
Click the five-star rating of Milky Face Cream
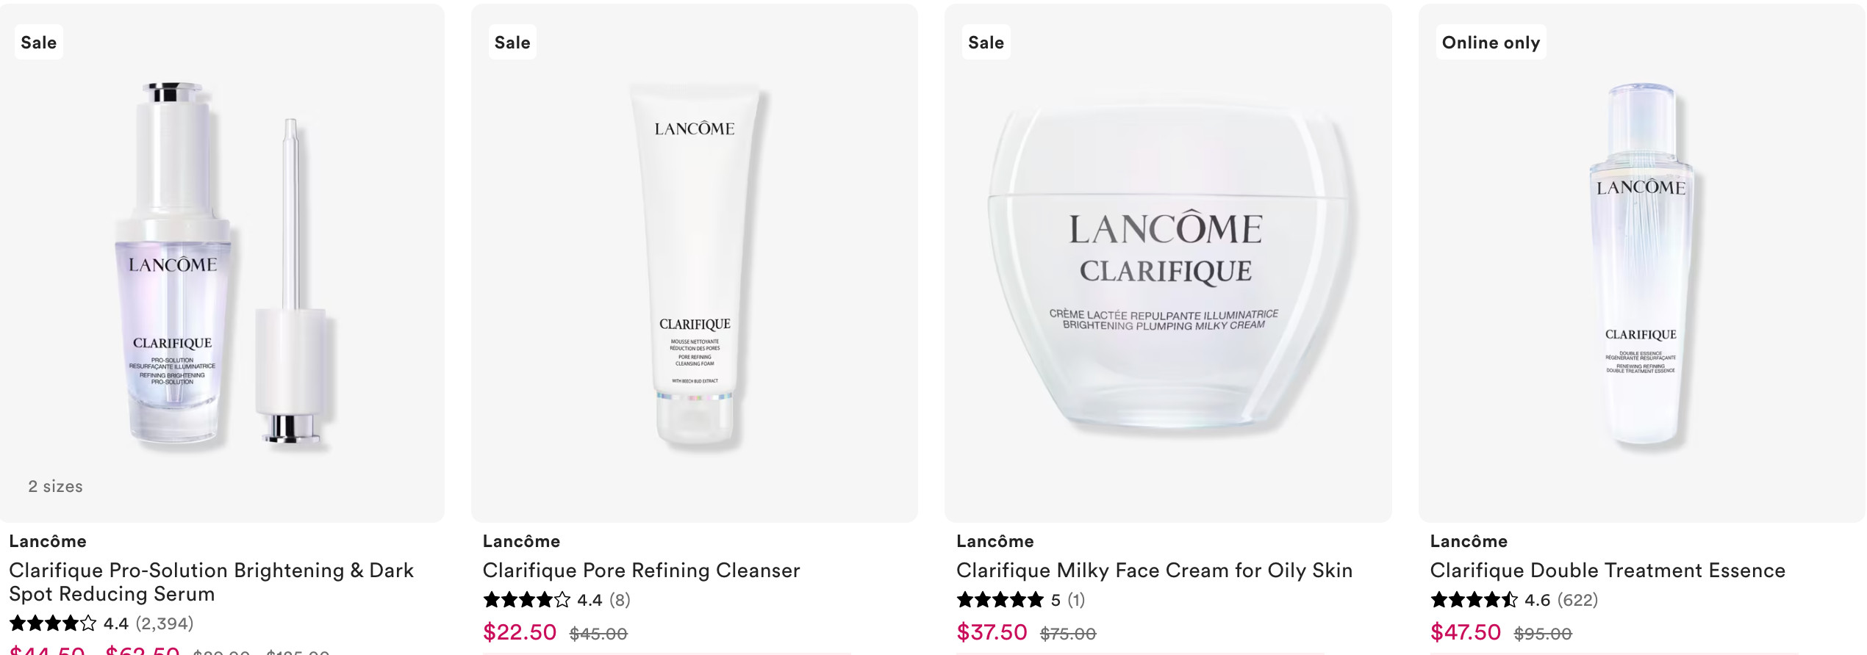tap(1000, 600)
